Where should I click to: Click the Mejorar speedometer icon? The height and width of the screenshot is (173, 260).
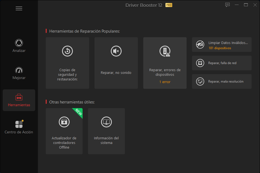[19, 70]
